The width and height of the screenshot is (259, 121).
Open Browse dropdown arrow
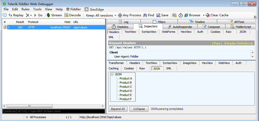[x=204, y=15]
